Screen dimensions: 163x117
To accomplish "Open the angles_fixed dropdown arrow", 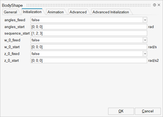I will coord(145,20).
